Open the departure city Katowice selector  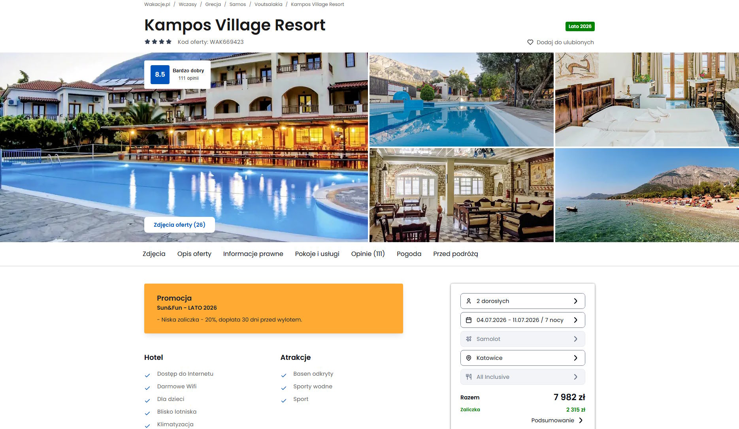click(522, 358)
